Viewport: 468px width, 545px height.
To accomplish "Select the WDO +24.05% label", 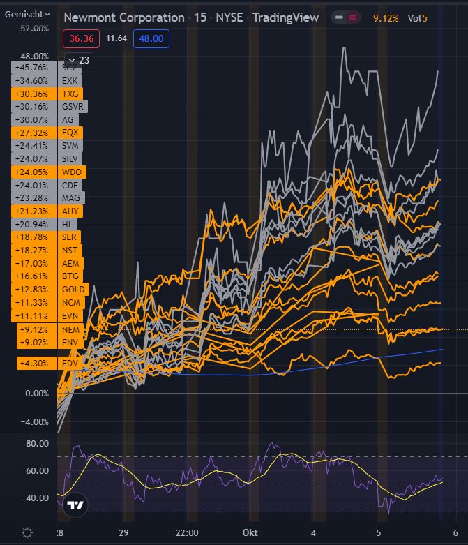I will (x=49, y=172).
